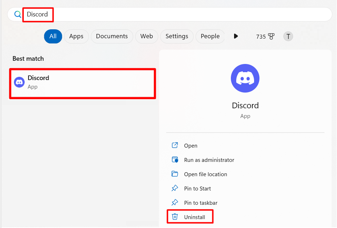The image size is (337, 228).
Task: Choose Run as administrator
Action: click(209, 160)
